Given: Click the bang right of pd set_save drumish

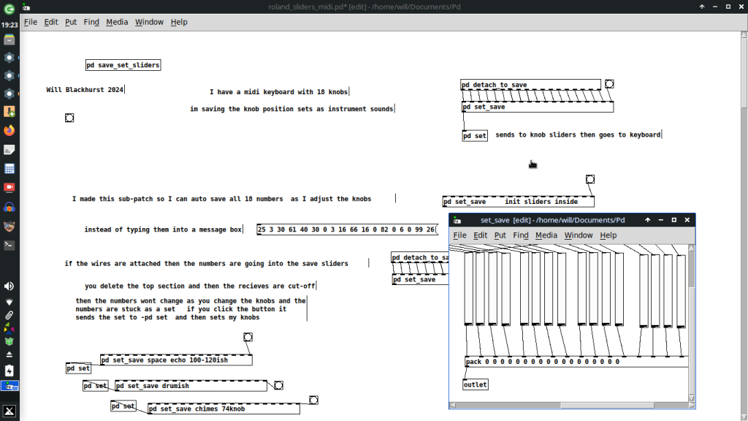Looking at the screenshot, I should [278, 385].
